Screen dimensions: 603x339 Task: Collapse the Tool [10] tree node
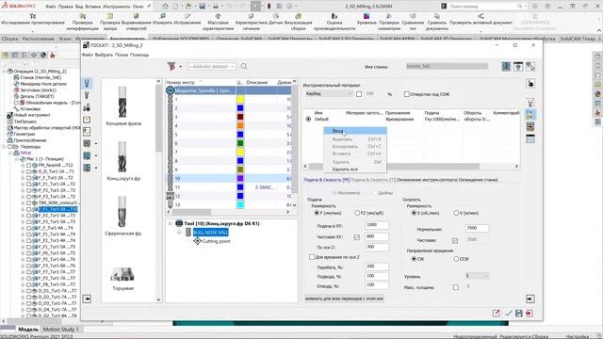[170, 223]
